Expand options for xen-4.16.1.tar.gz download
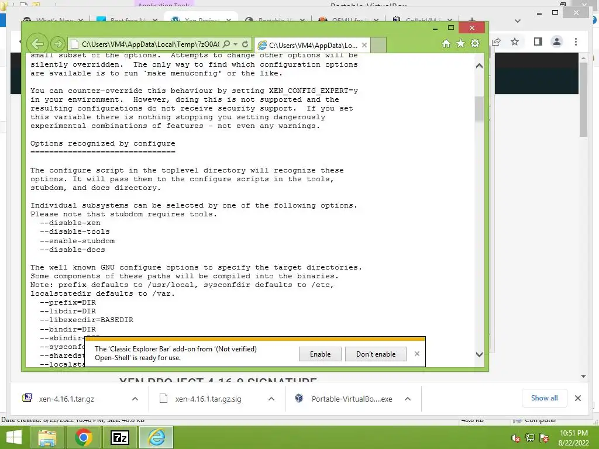 click(135, 399)
